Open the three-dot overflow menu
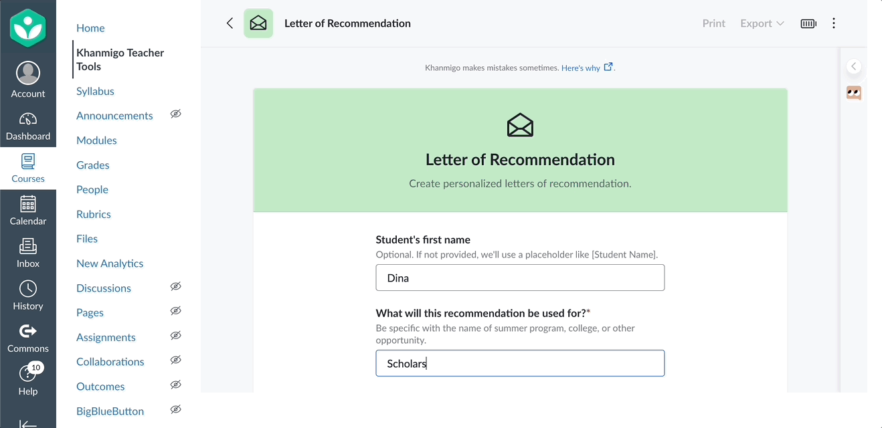Image resolution: width=882 pixels, height=428 pixels. (834, 22)
